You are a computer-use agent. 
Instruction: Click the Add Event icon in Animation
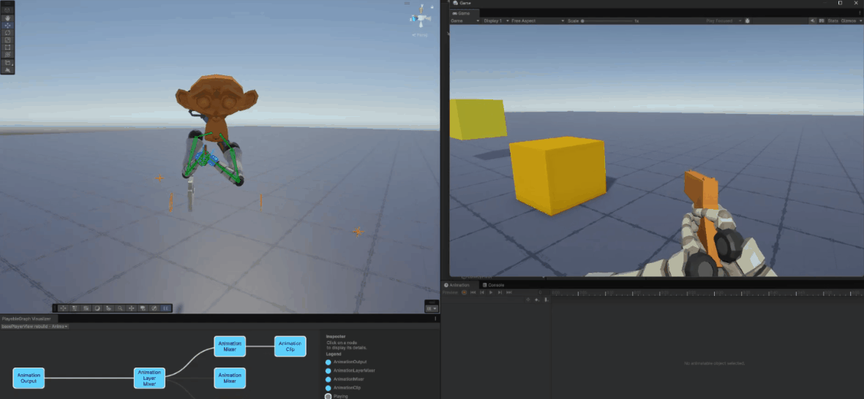(x=546, y=300)
